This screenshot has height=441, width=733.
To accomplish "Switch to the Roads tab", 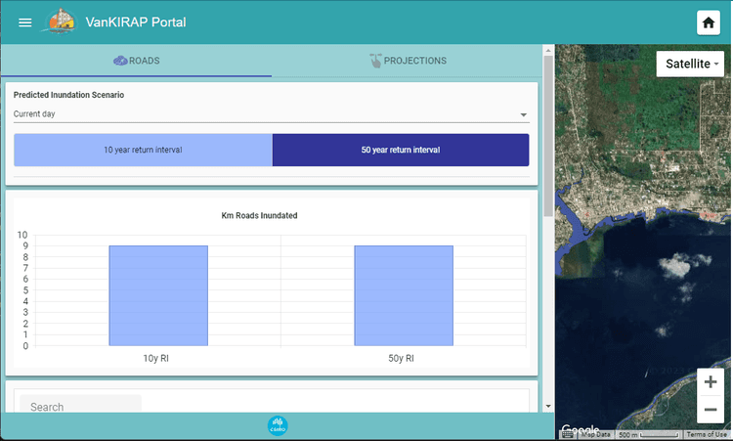I will (x=137, y=61).
